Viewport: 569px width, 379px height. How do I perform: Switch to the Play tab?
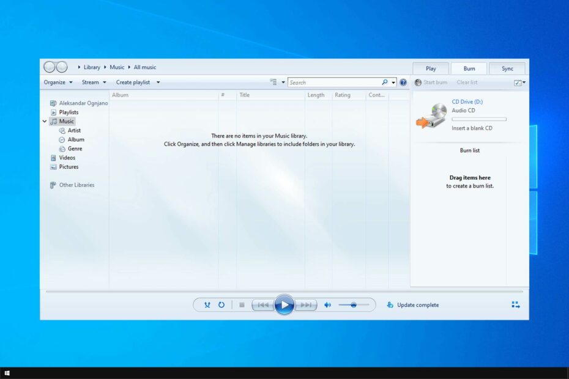pyautogui.click(x=430, y=68)
